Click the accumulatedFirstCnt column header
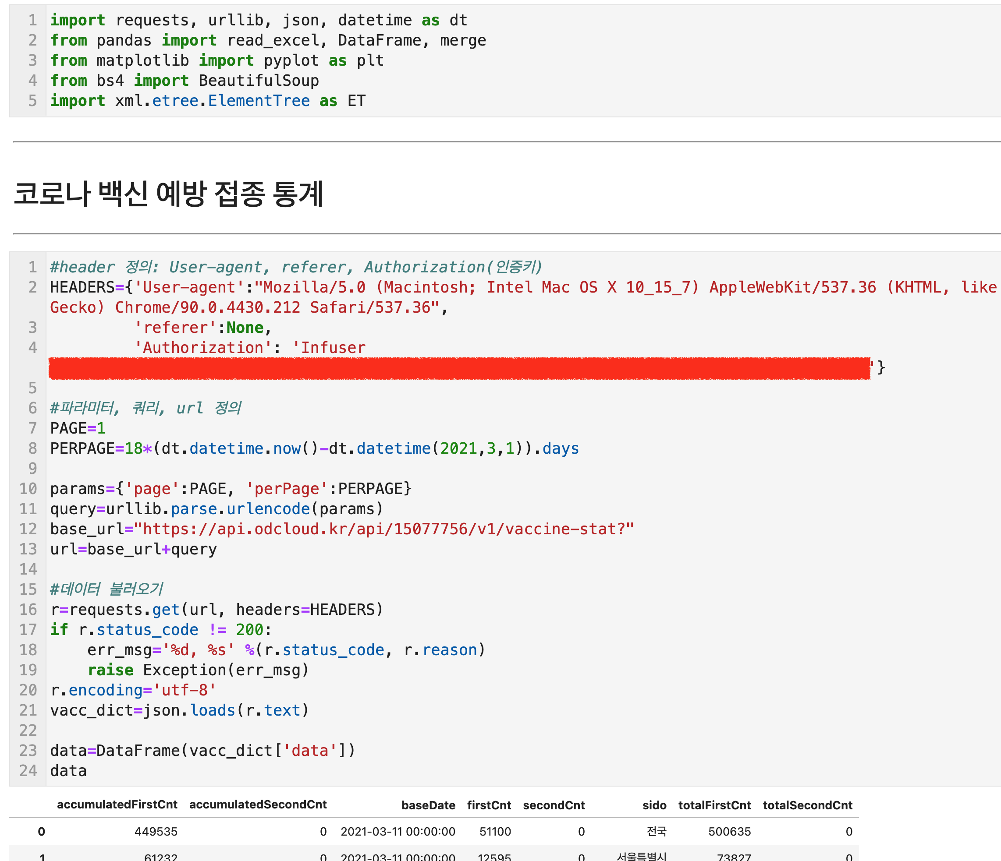Screen dimensions: 1001x861 coord(117,805)
